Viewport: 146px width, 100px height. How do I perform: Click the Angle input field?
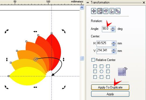click(x=106, y=29)
